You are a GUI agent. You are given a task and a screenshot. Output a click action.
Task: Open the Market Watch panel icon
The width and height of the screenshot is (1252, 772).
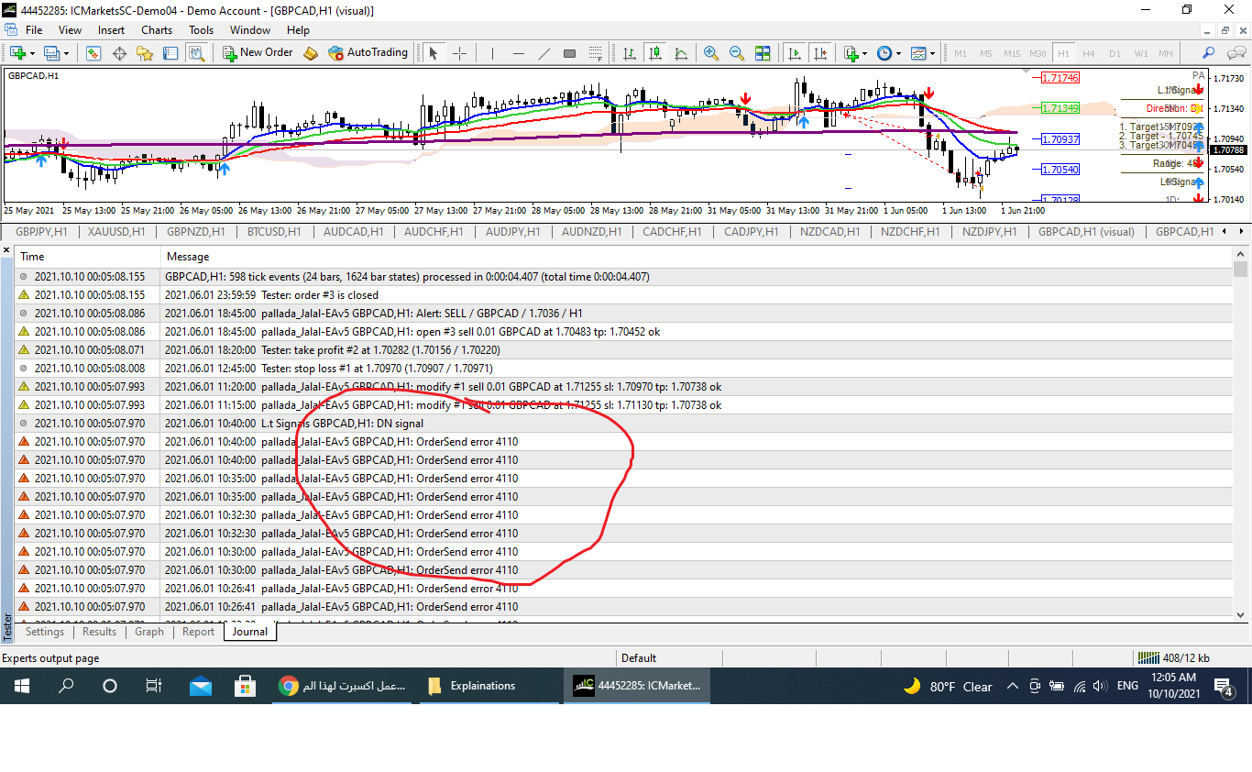point(93,53)
